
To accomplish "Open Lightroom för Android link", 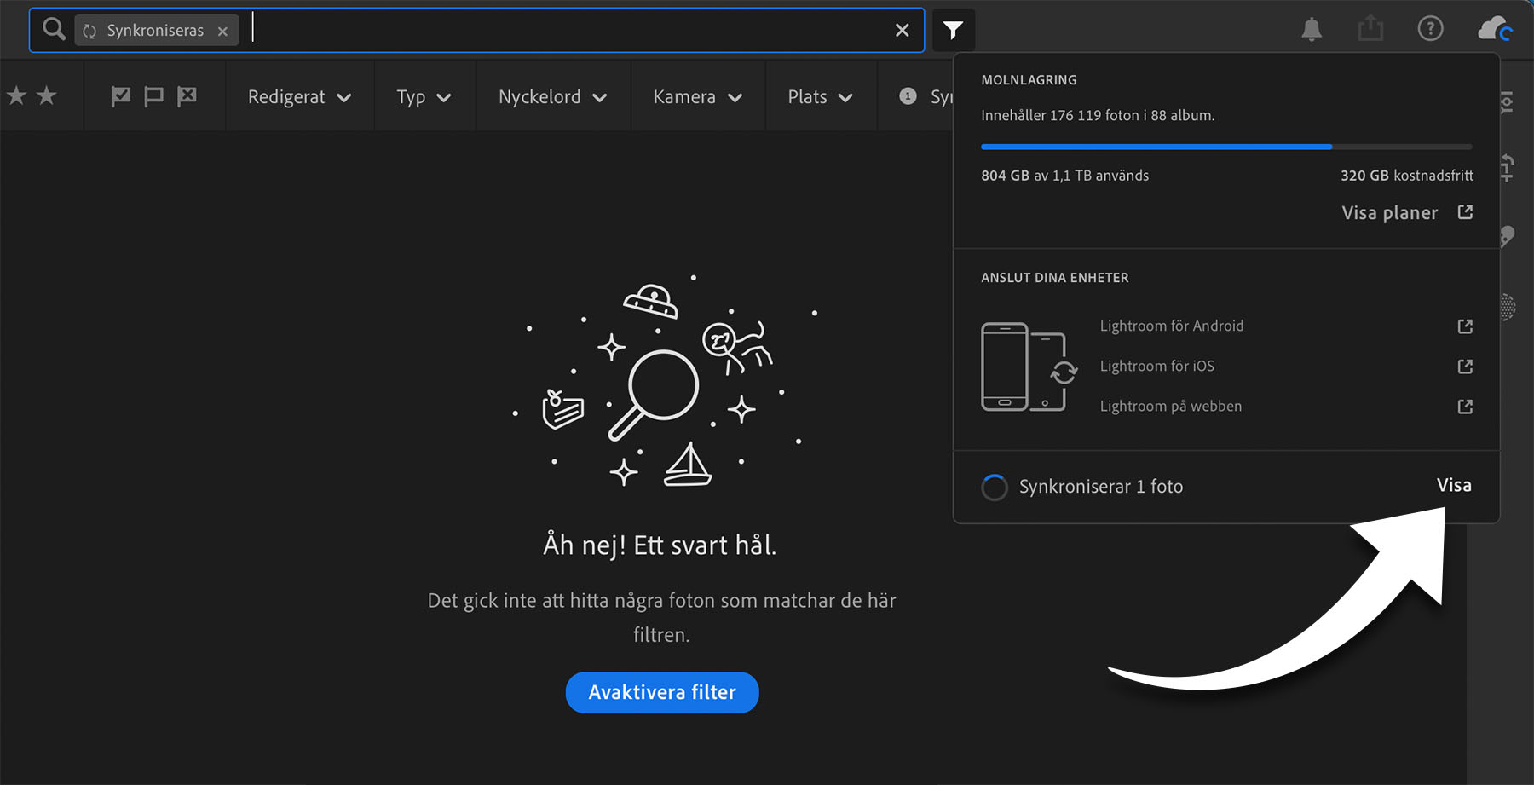I will click(x=1171, y=326).
